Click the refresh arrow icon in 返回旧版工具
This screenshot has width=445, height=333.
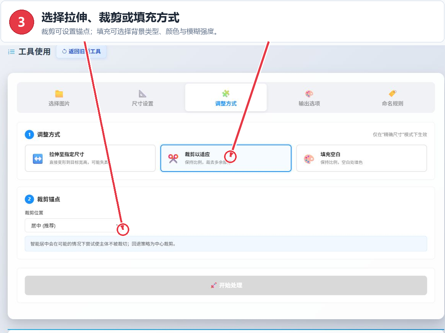click(64, 51)
